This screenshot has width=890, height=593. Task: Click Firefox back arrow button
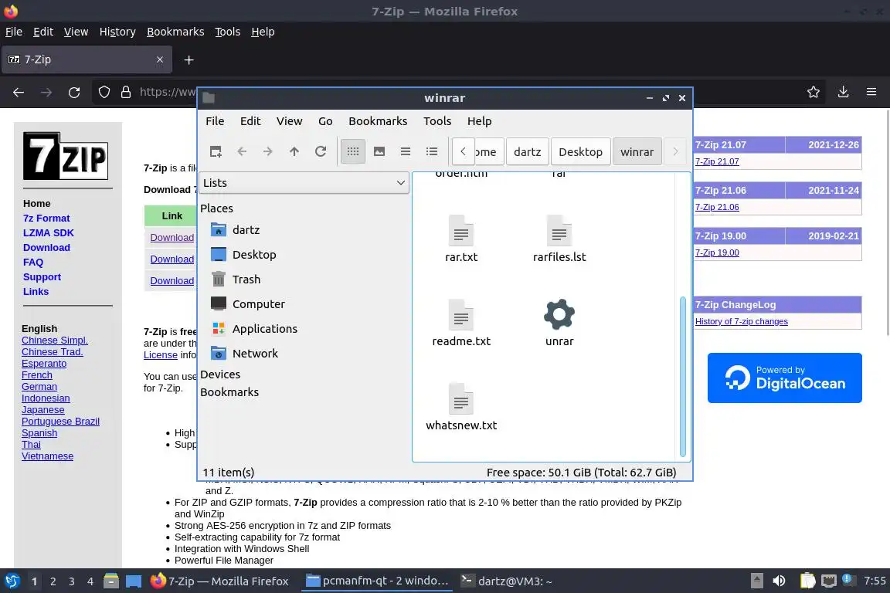pyautogui.click(x=19, y=92)
